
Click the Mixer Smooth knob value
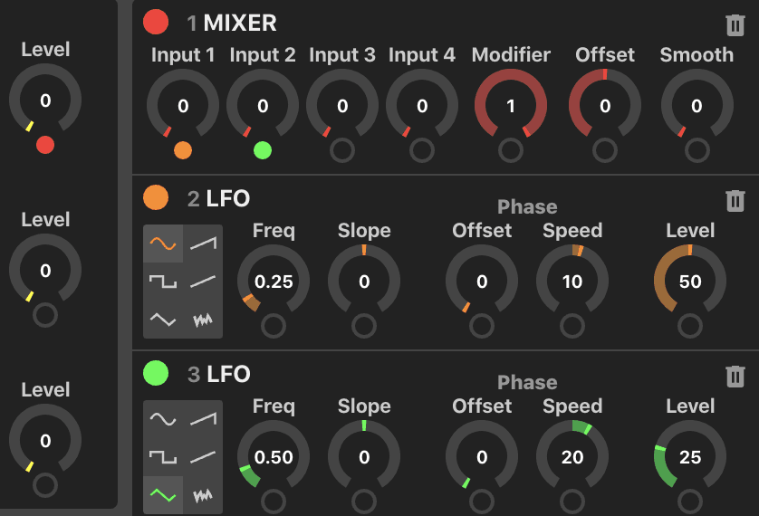[x=697, y=106]
